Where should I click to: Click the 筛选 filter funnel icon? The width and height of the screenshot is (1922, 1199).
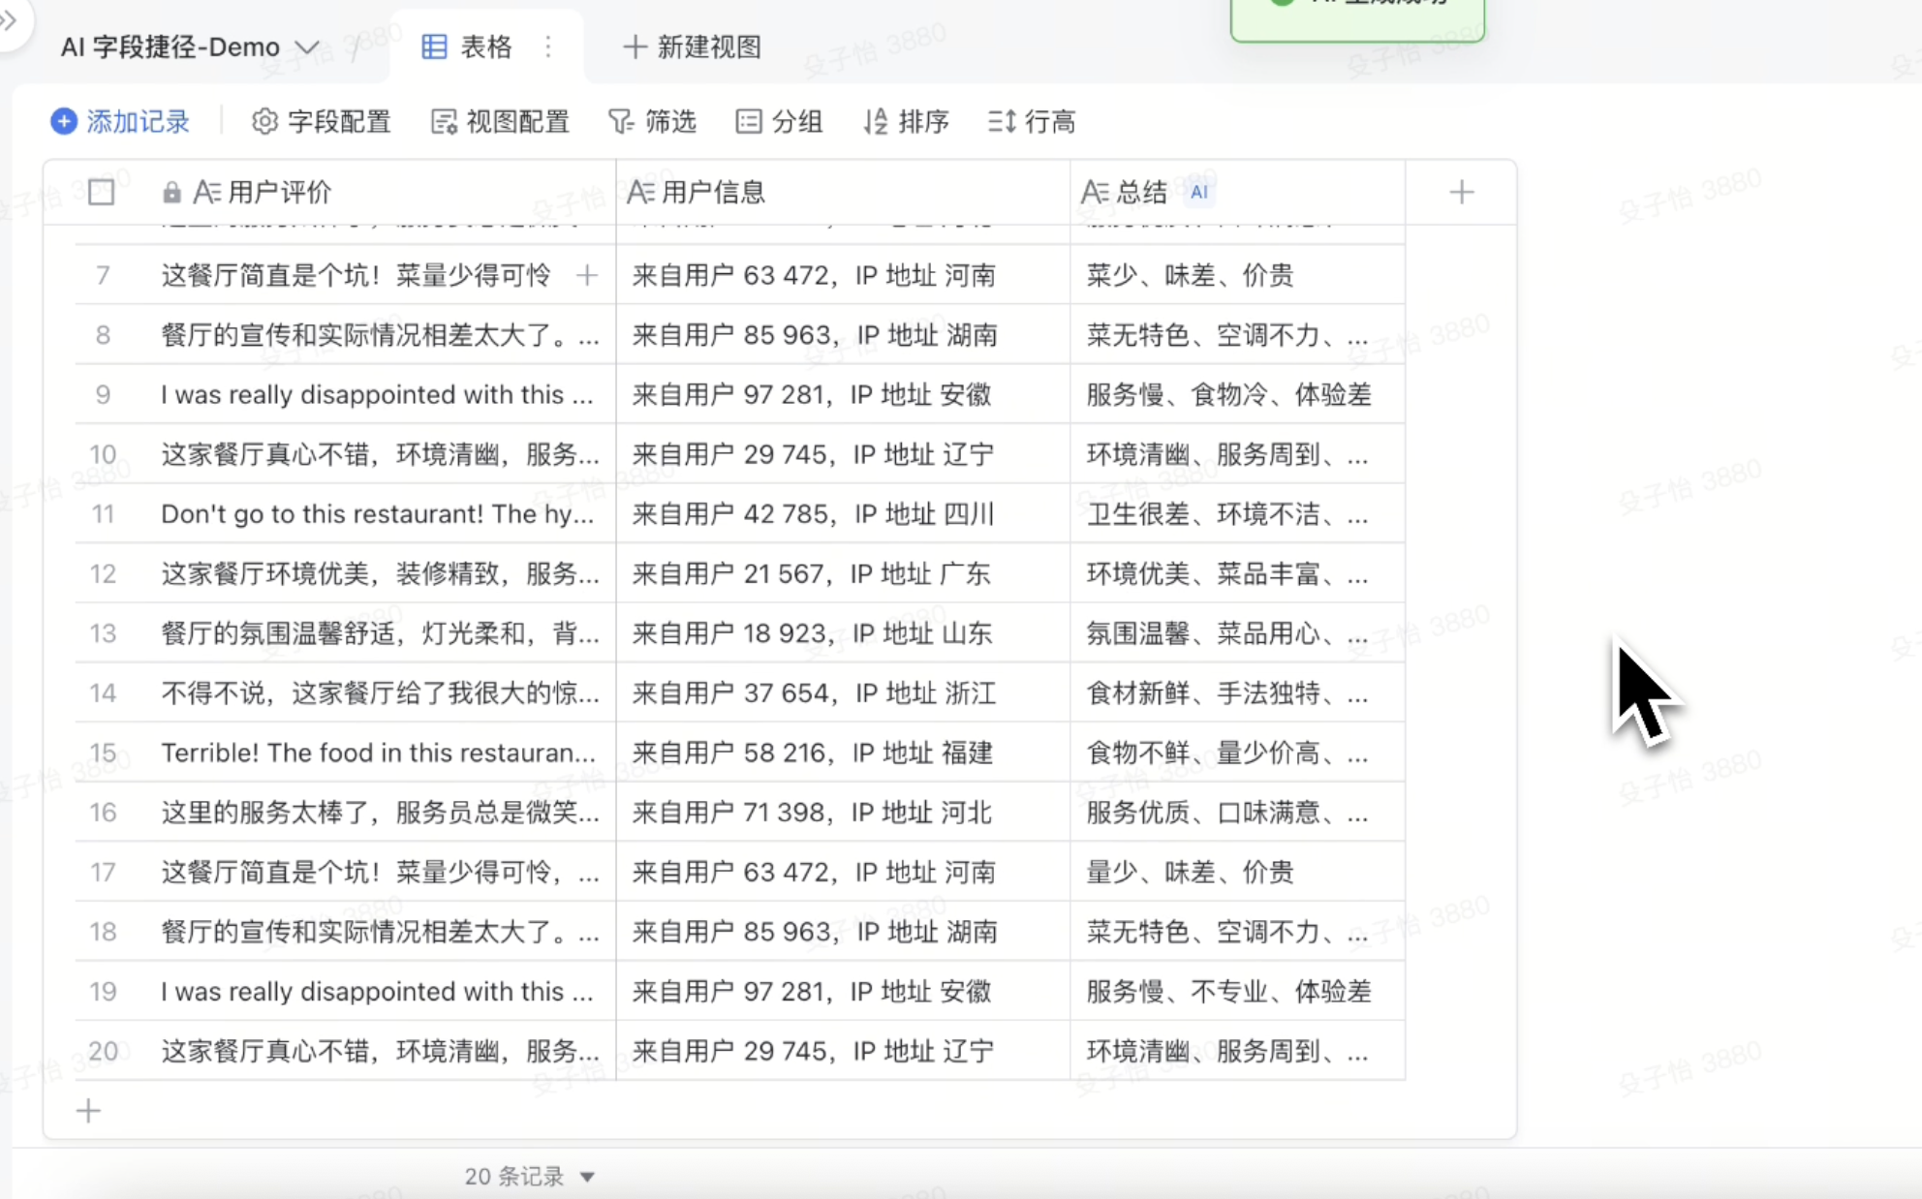(620, 121)
